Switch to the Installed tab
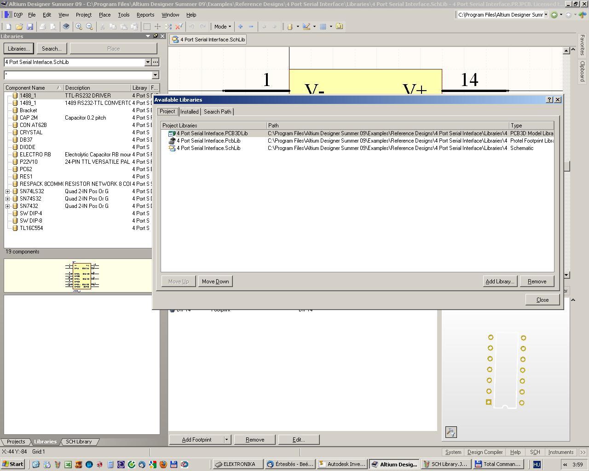This screenshot has width=589, height=471. click(x=189, y=112)
